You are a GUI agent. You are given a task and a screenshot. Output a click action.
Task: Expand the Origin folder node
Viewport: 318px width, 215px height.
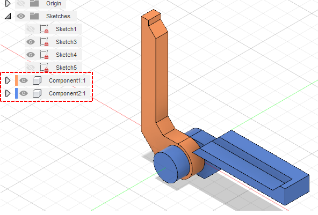pyautogui.click(x=8, y=3)
